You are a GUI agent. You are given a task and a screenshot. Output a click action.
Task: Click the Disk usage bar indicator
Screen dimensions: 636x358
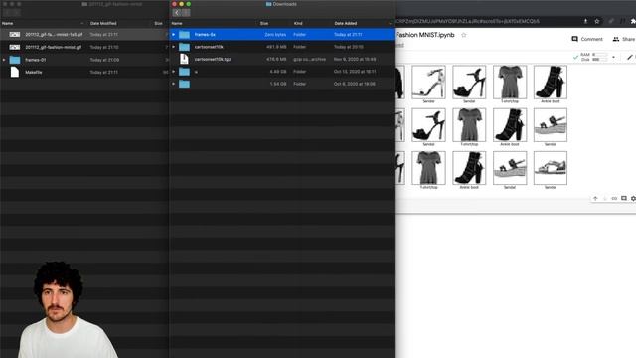pyautogui.click(x=600, y=60)
